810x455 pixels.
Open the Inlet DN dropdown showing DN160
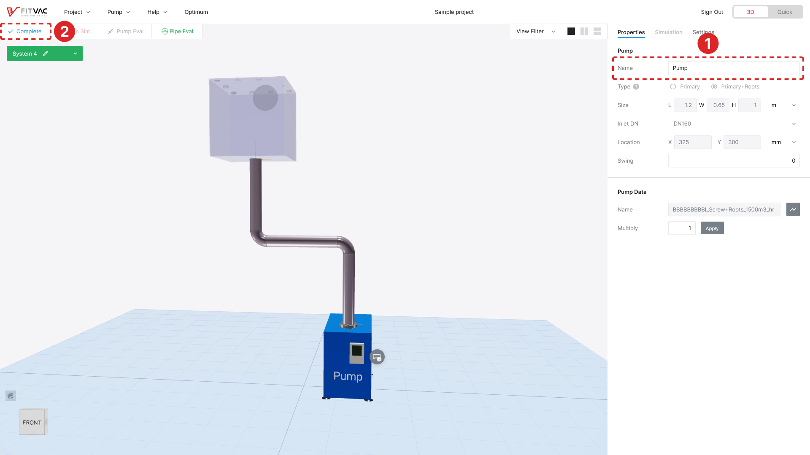click(734, 124)
